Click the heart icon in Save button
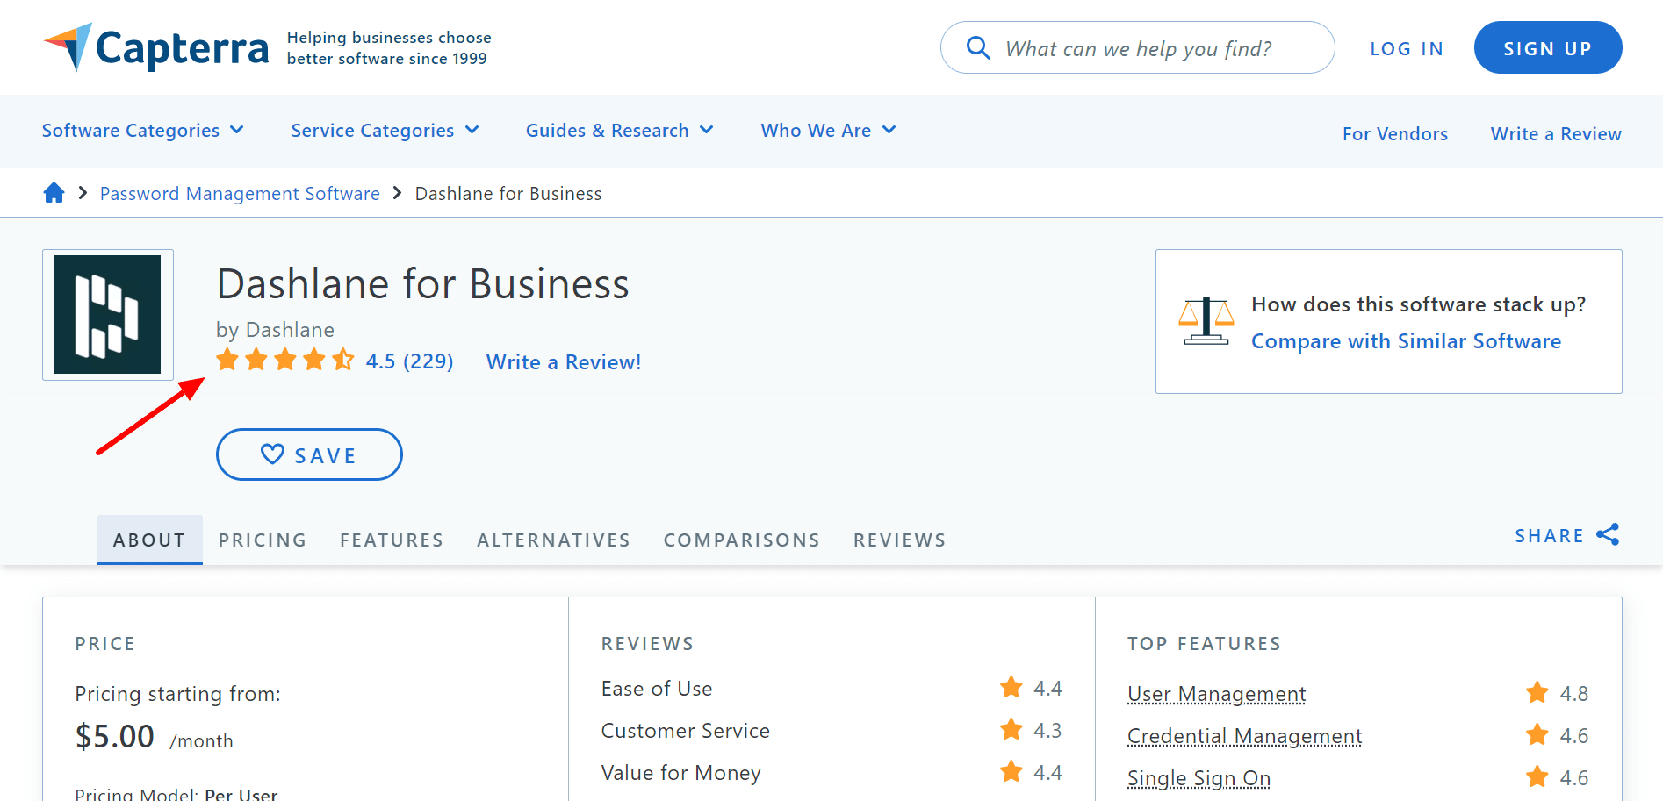This screenshot has width=1663, height=801. pyautogui.click(x=273, y=454)
